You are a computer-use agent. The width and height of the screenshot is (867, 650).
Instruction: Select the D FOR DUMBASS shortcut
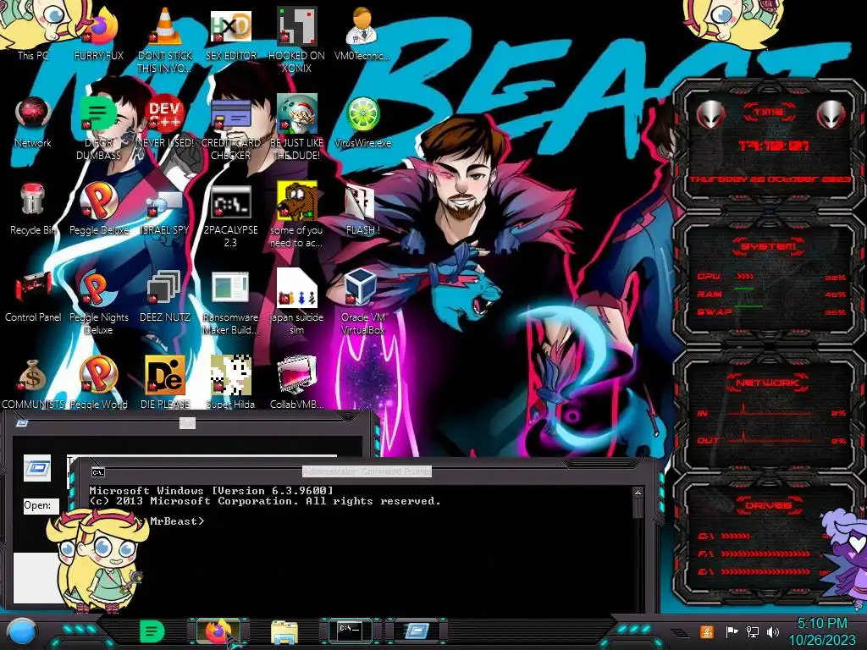[99, 127]
